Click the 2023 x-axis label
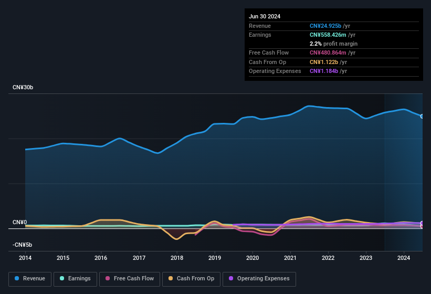Screen dimensions: 431x294 click(366, 258)
